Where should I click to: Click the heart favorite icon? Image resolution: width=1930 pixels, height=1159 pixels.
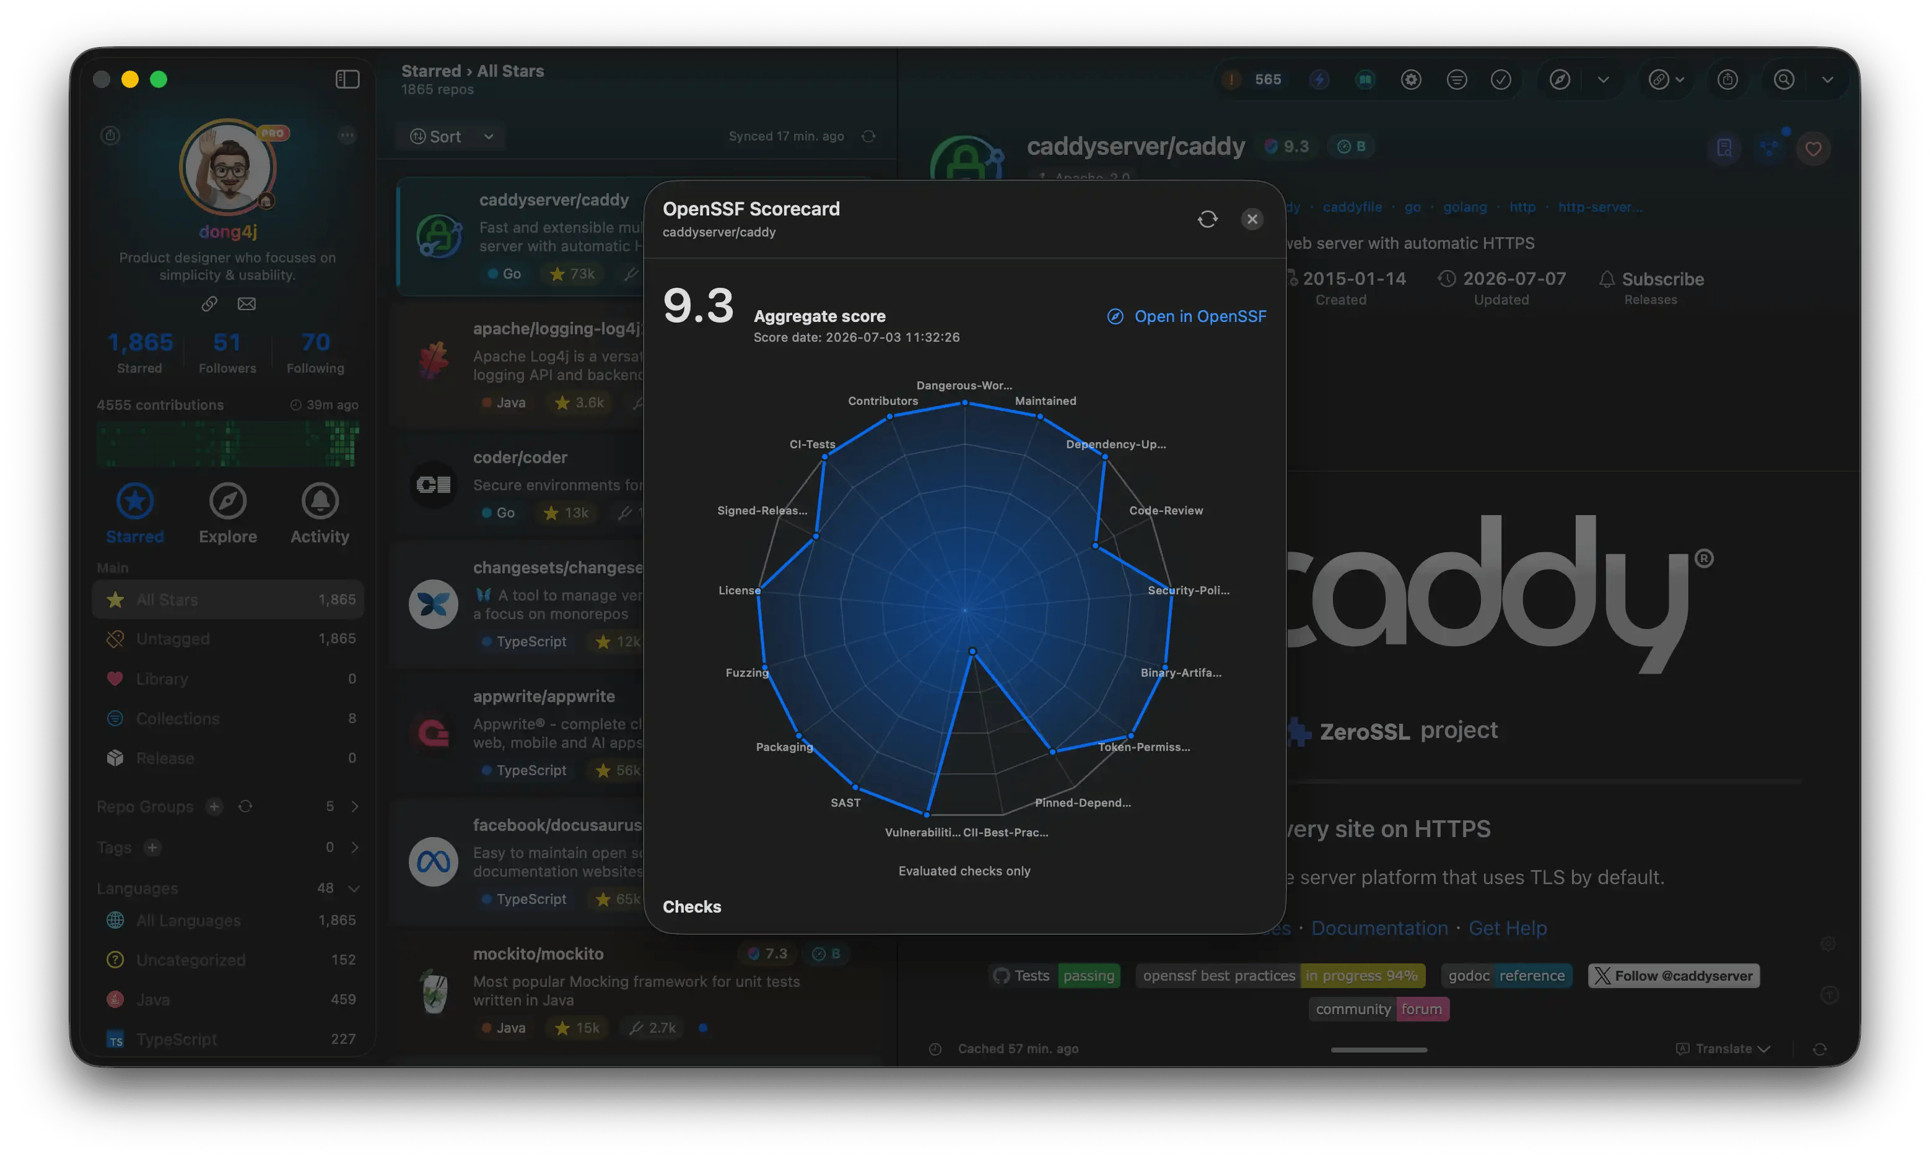tap(1814, 149)
